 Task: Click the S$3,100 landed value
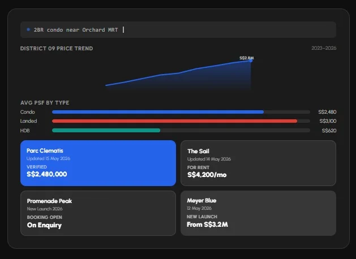[328, 121]
